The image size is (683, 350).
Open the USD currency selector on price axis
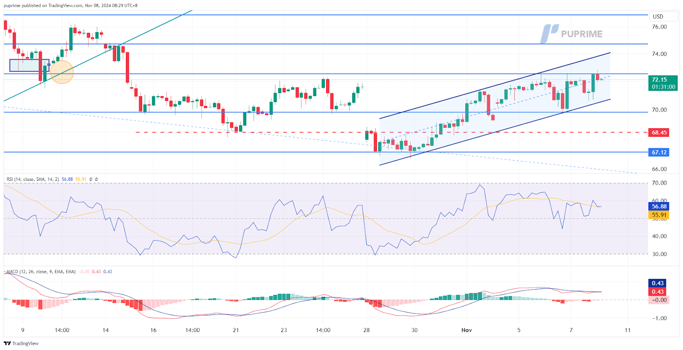663,17
